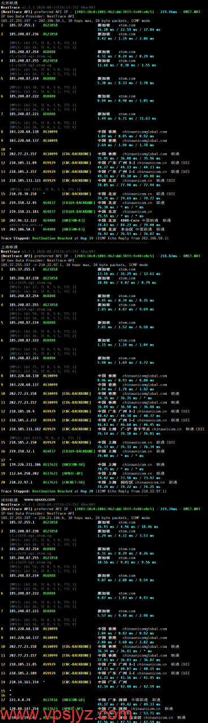
Task: Select the 218.82ms latency in the header
Action: click(168, 256)
